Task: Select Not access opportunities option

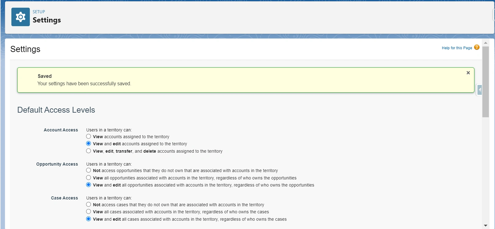Action: 89,170
